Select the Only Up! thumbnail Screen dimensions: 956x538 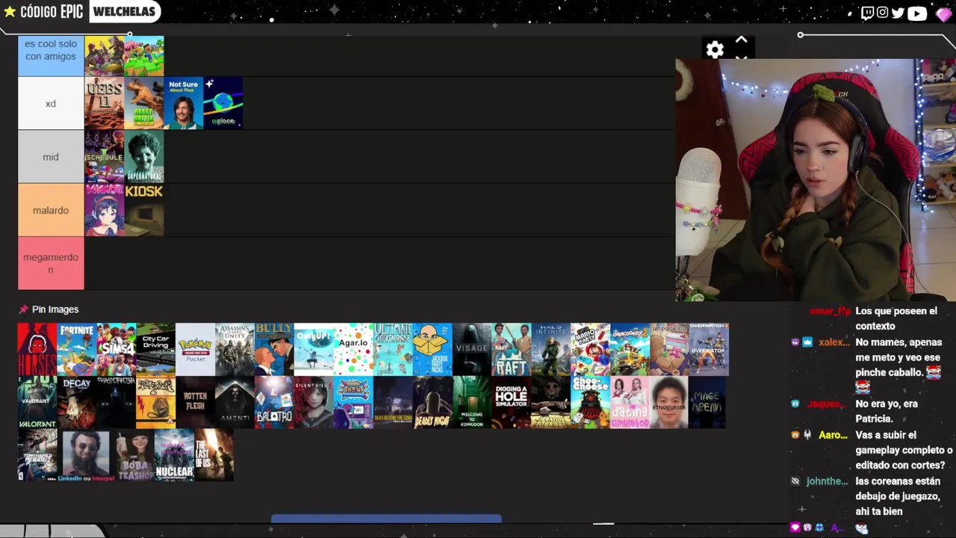[x=314, y=349]
